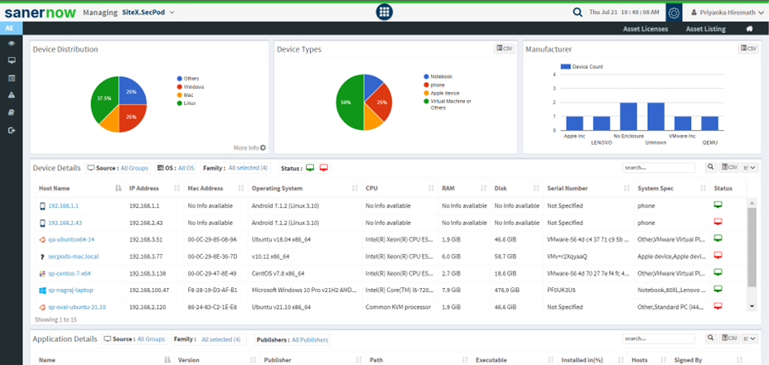Image resolution: width=769 pixels, height=365 pixels.
Task: Click the search magnifier in top bar
Action: 578,12
